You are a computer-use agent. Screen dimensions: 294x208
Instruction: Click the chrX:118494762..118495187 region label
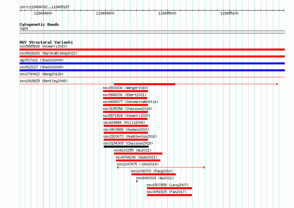point(45,7)
